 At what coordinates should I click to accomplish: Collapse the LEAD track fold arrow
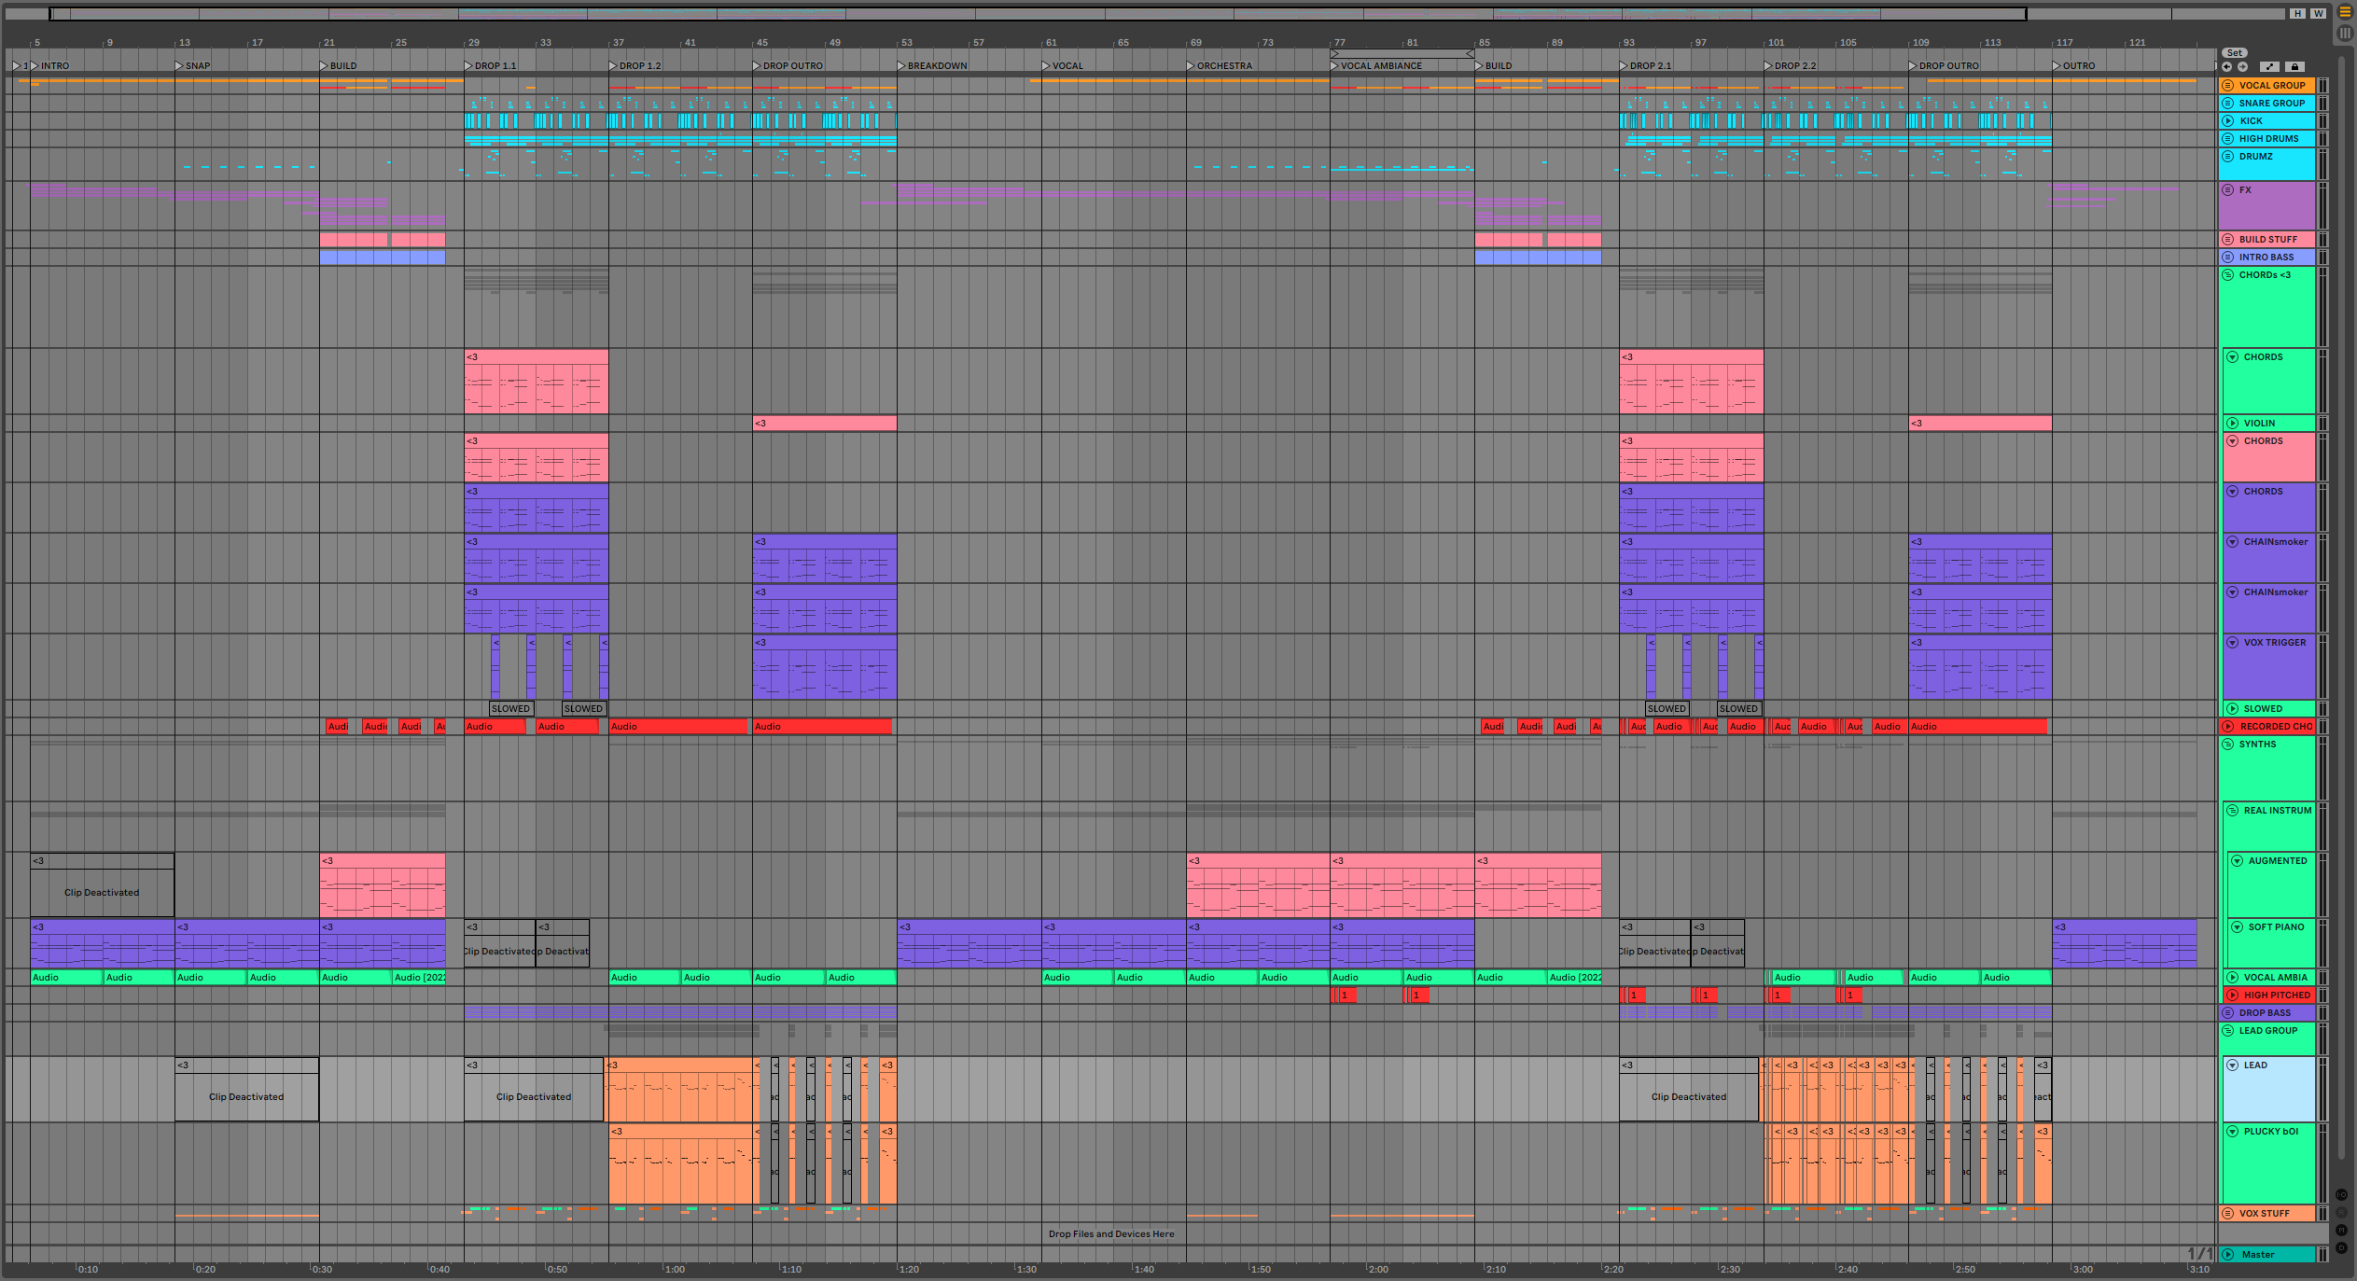click(2233, 1065)
